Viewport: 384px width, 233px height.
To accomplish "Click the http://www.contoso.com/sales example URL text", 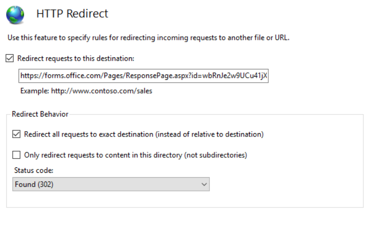I will pos(102,91).
